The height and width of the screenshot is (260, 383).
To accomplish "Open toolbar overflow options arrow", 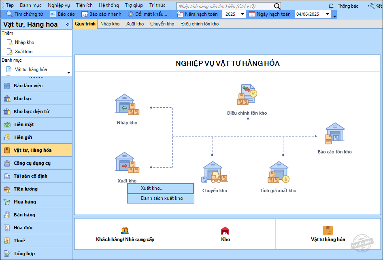I will (334, 16).
